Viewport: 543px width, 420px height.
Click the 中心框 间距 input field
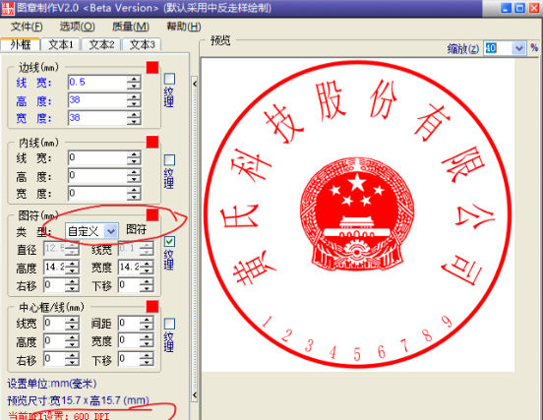pos(129,323)
